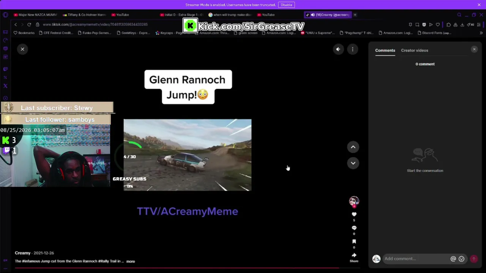This screenshot has width=486, height=273.
Task: Add page to bookmarks with heart icon
Action: (438, 25)
